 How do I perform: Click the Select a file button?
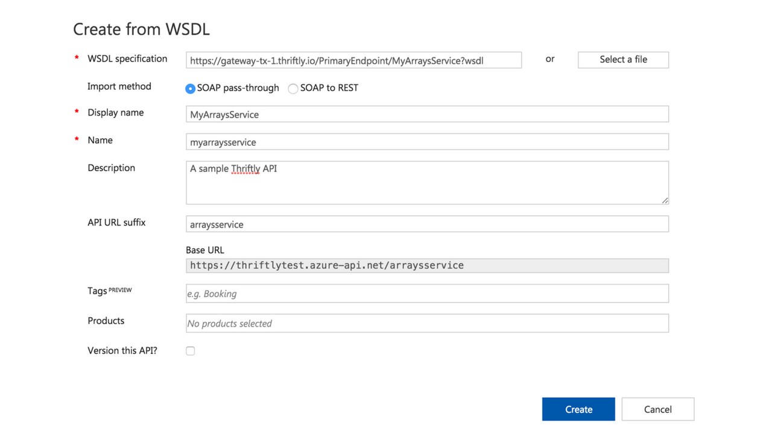623,60
